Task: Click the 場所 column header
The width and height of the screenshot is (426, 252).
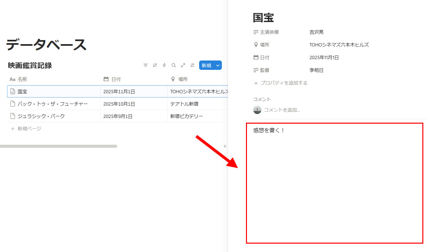Action: click(x=183, y=79)
